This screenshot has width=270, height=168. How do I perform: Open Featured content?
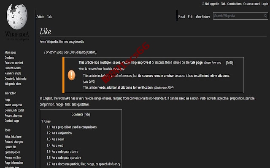point(14,63)
